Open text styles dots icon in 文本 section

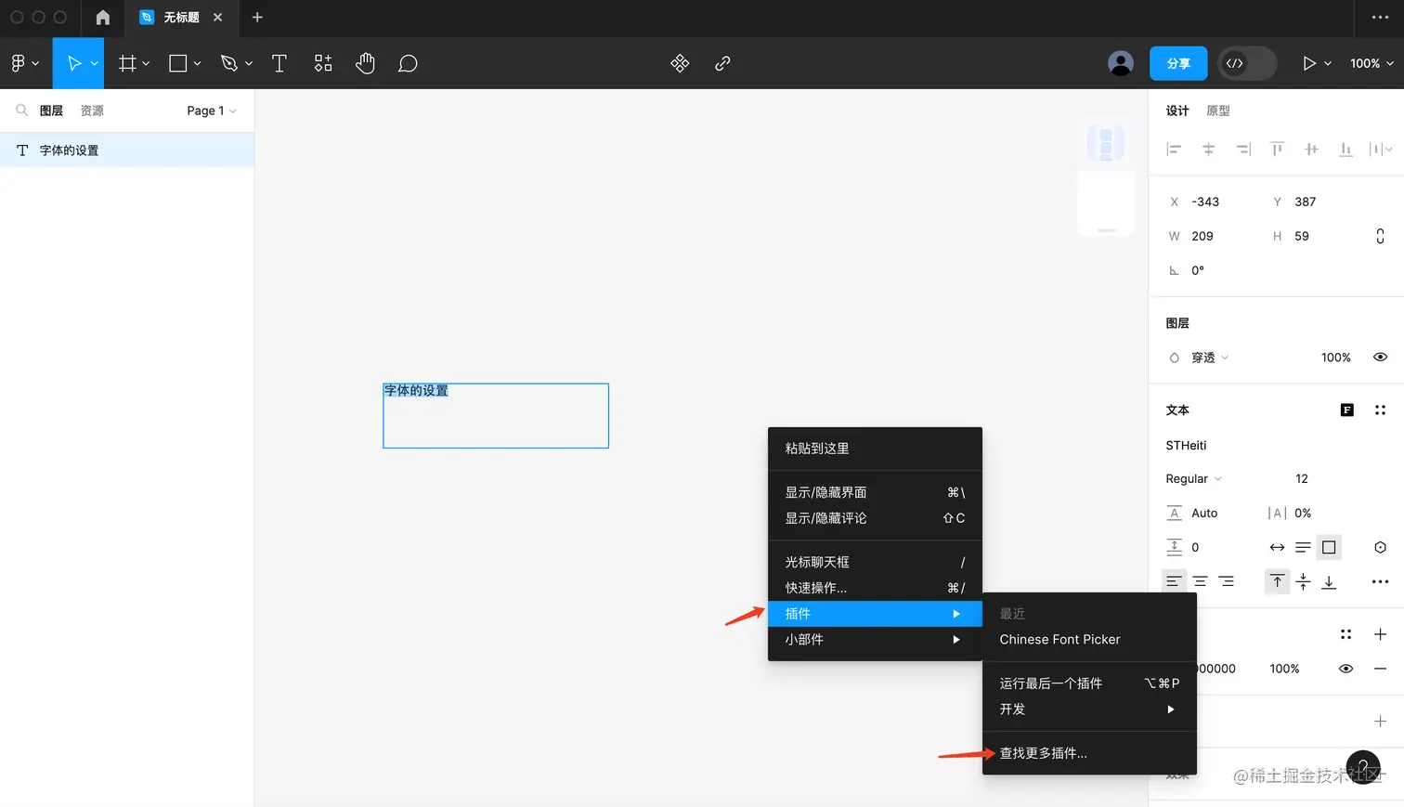tap(1380, 410)
